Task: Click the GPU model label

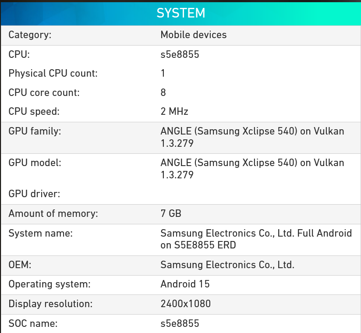Action: coord(35,163)
